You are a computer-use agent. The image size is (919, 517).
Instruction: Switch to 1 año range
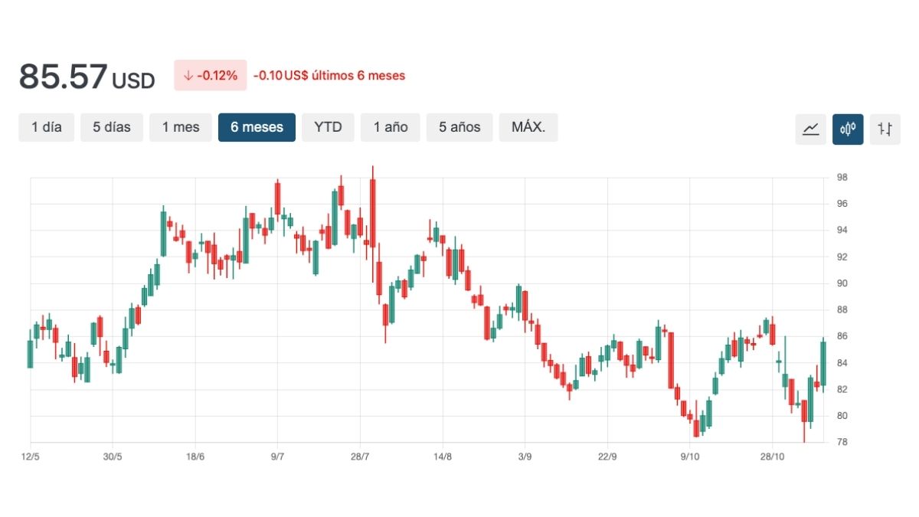point(391,127)
